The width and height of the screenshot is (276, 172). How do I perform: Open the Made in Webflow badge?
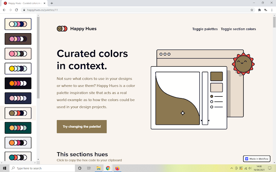click(257, 159)
